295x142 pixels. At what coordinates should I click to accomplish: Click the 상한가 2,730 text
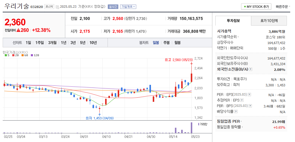tap(136, 18)
